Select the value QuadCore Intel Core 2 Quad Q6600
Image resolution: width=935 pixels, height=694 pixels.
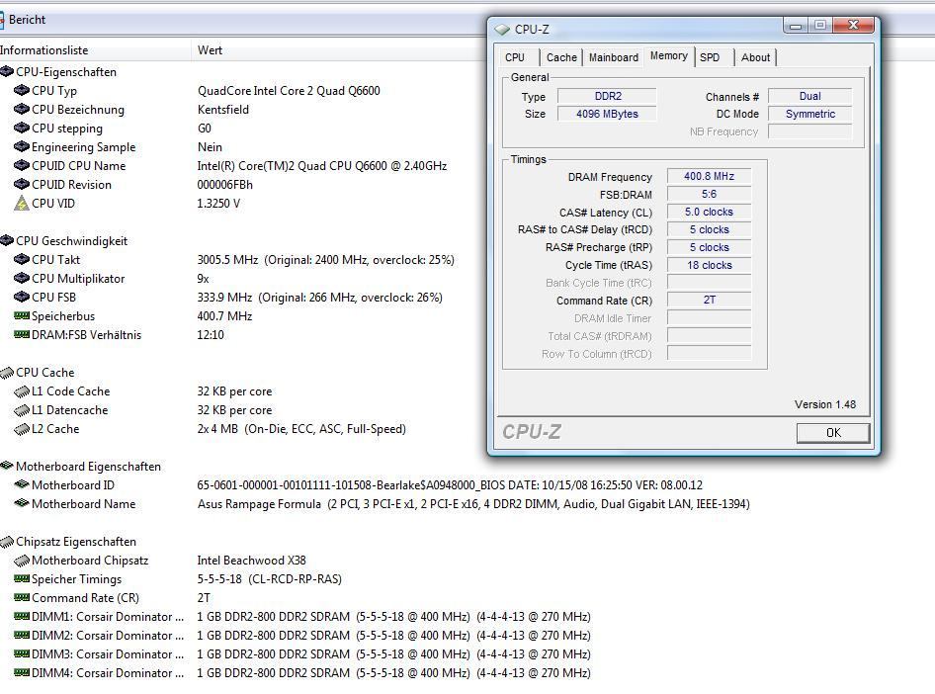pyautogui.click(x=289, y=91)
